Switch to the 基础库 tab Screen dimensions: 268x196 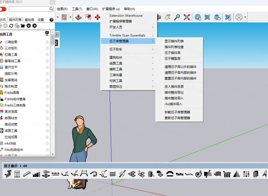coord(29,20)
